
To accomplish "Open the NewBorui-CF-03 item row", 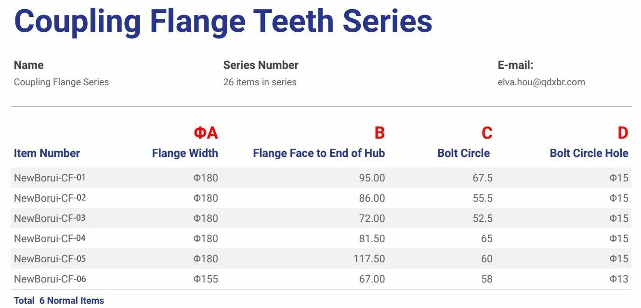I will click(x=50, y=218).
